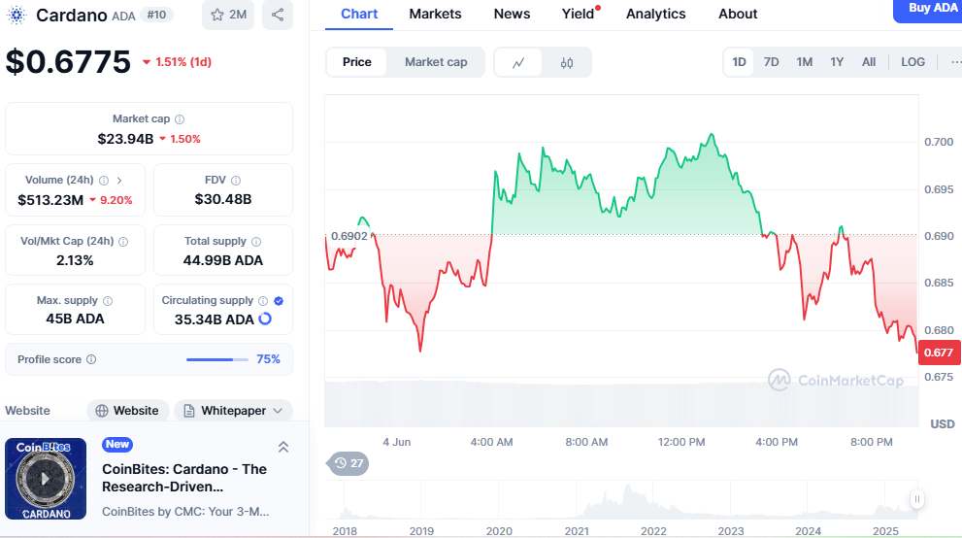Toggle LOG scale on chart
Image resolution: width=962 pixels, height=538 pixels.
pyautogui.click(x=912, y=62)
